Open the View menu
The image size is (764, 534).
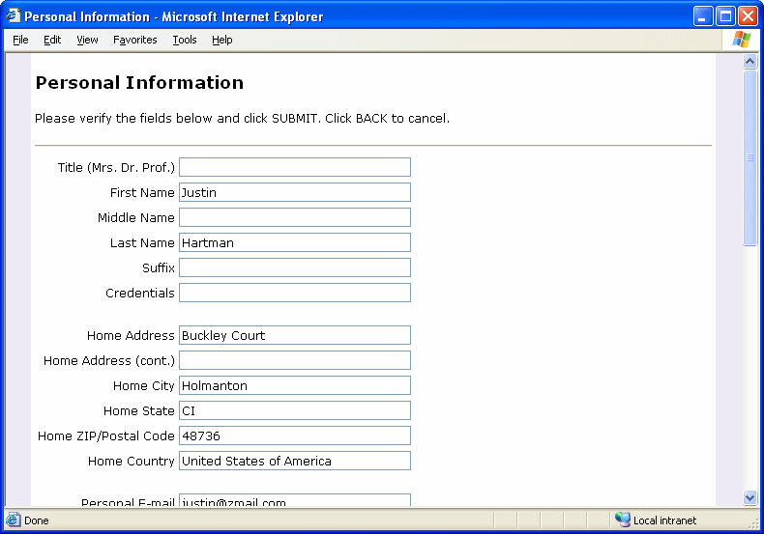click(x=87, y=40)
